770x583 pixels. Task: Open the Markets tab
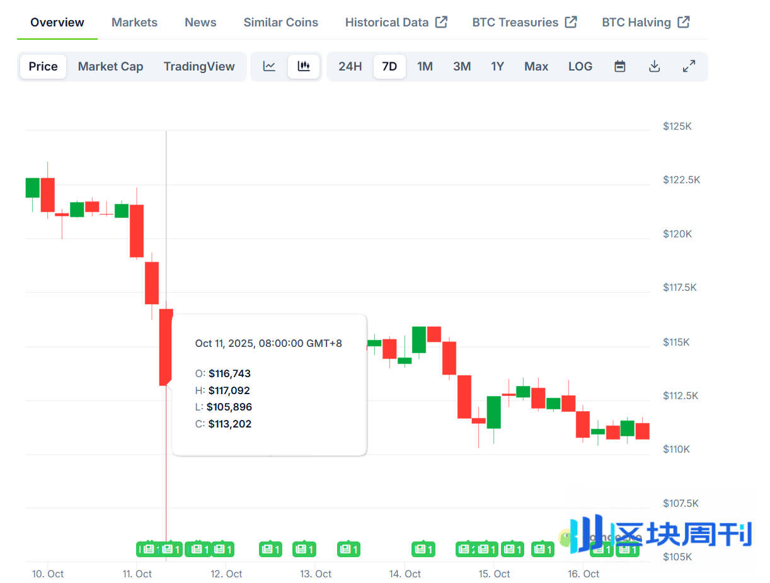(134, 23)
